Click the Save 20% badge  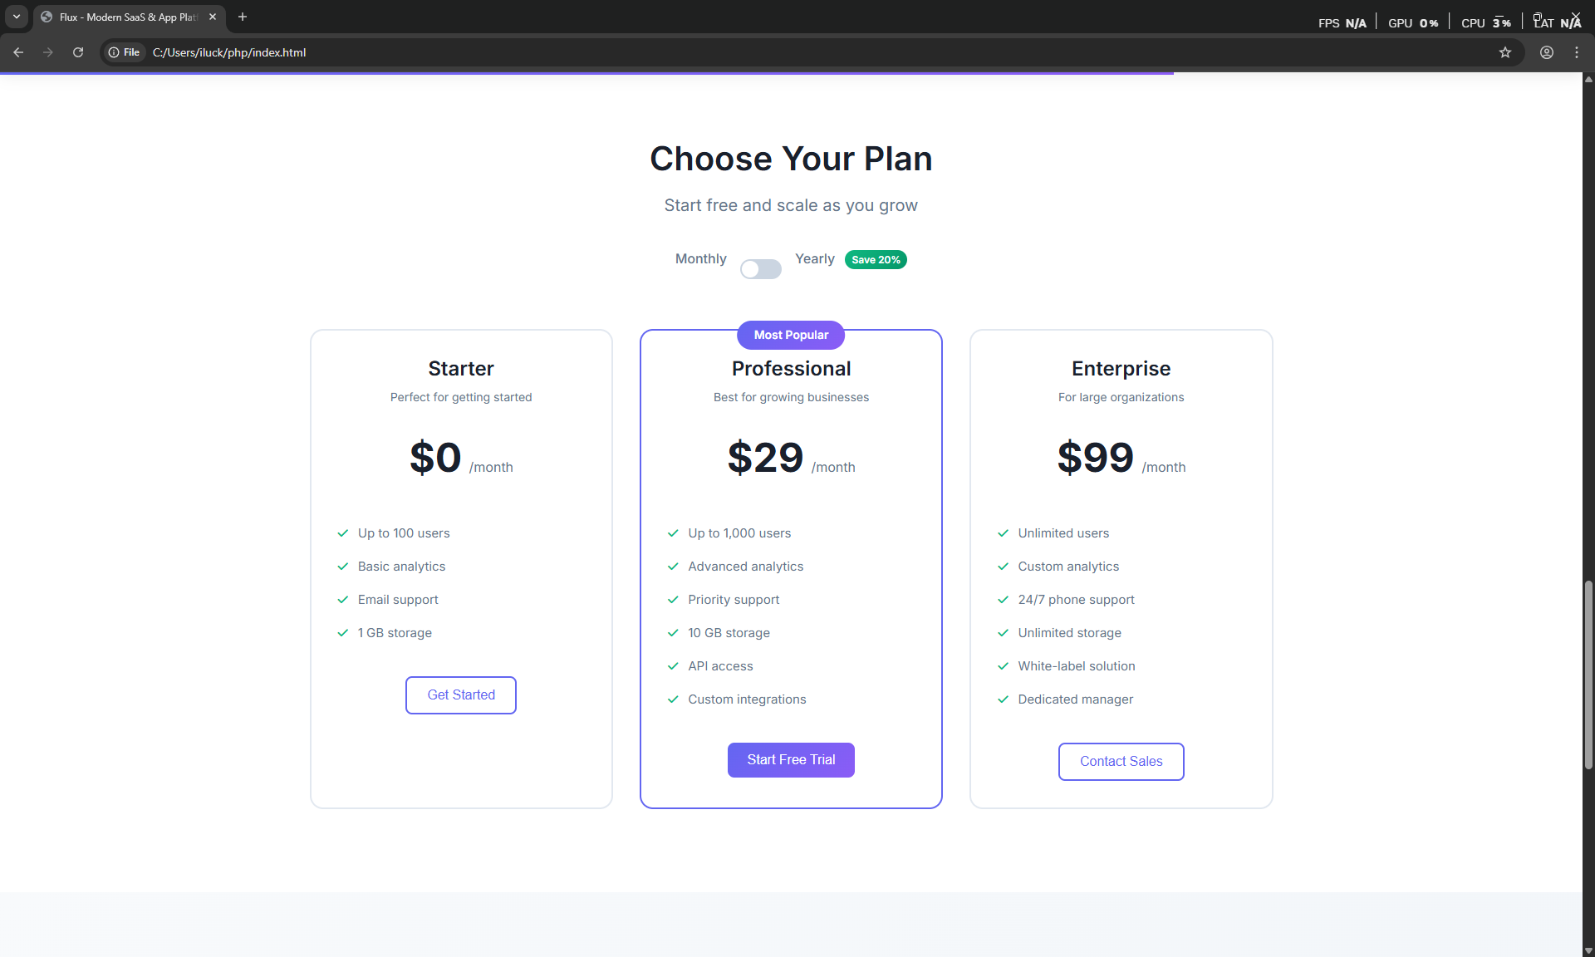[x=876, y=260]
